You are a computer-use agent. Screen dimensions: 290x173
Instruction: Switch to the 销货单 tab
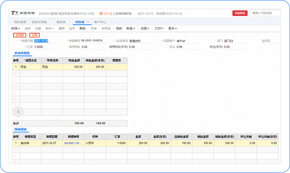coord(61,22)
